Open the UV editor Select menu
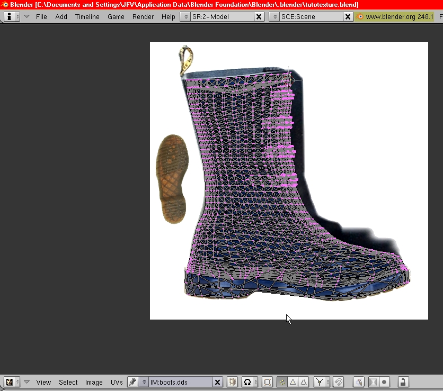This screenshot has width=443, height=391. [x=68, y=382]
